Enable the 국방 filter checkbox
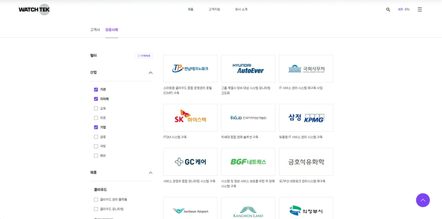 96,146
